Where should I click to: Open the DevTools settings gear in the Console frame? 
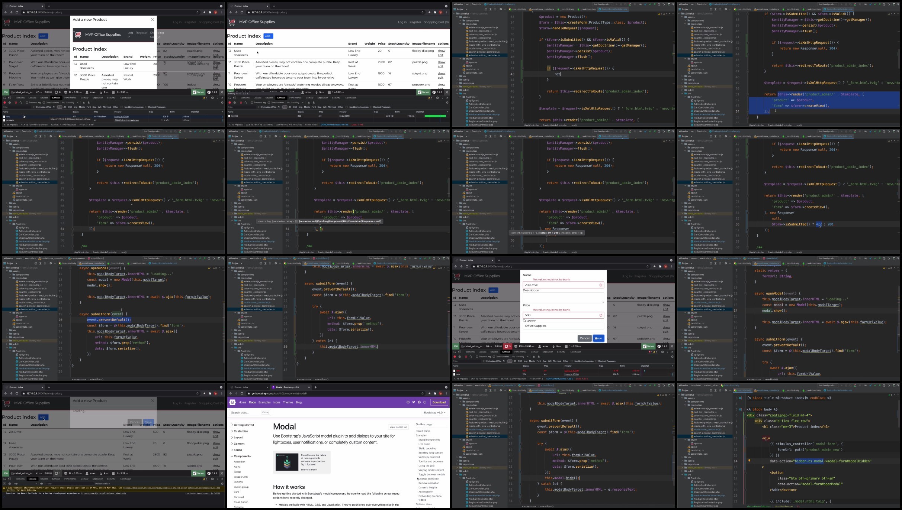(x=212, y=479)
